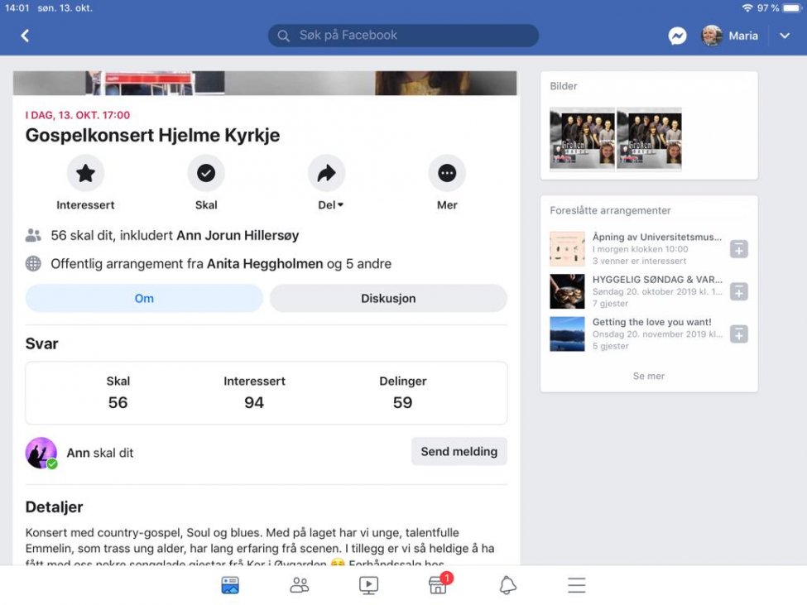The image size is (807, 605).
Task: Open the Getting the love event thumbnail
Action: [567, 334]
